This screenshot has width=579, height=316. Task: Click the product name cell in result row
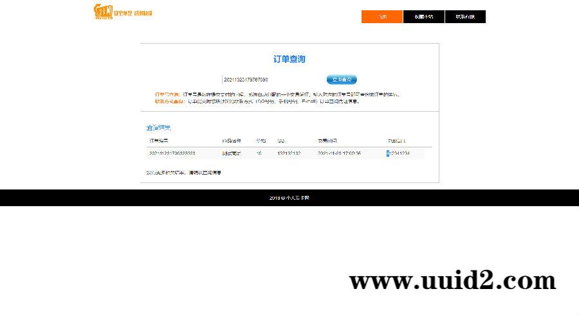(x=232, y=154)
